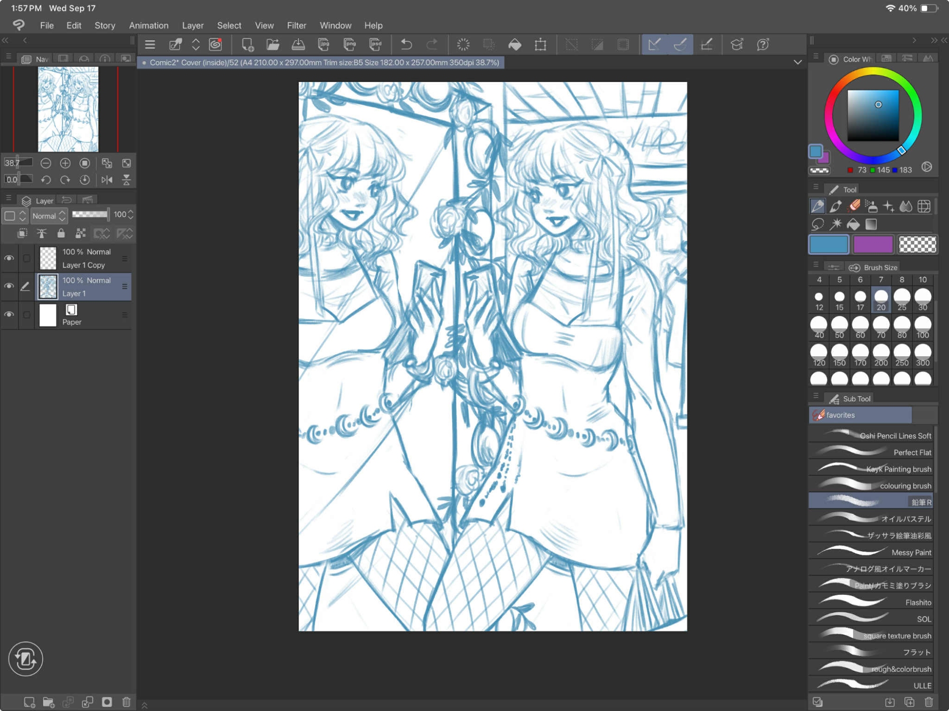
Task: Open the Normal blending mode dropdown
Action: pos(48,216)
